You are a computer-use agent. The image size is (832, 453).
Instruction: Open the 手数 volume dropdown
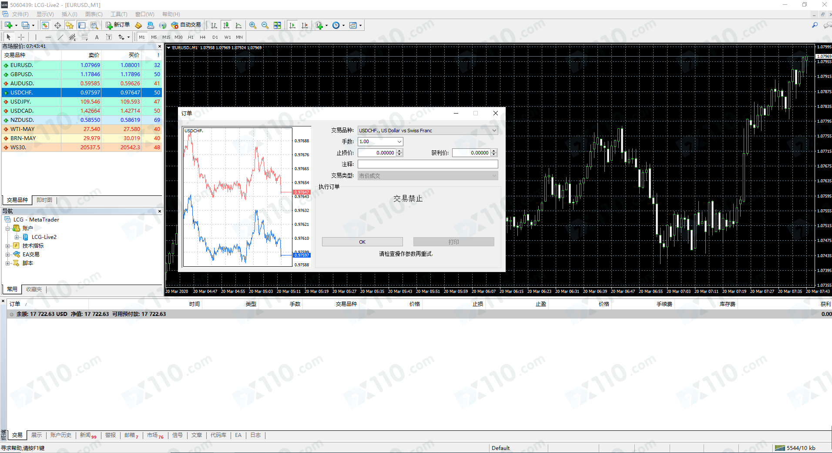pos(399,141)
